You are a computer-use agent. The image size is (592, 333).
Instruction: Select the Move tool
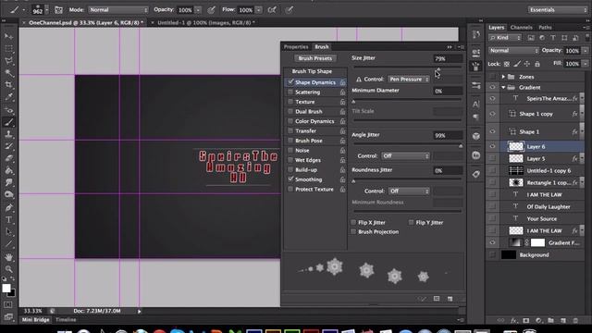click(x=8, y=36)
